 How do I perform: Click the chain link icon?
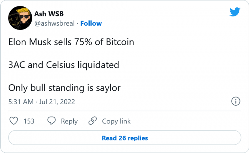click(x=93, y=121)
